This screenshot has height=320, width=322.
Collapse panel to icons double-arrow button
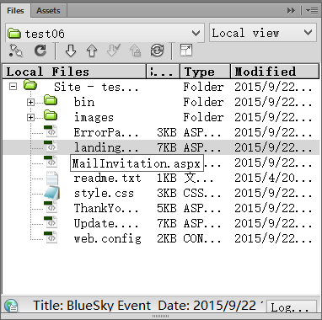tap(291, 11)
